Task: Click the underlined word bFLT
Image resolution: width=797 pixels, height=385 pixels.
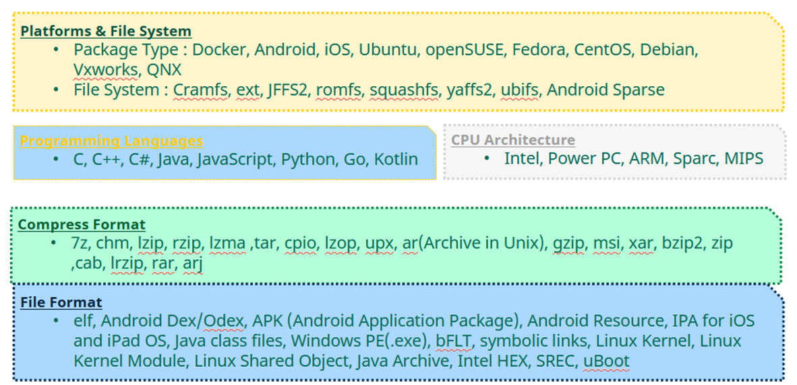Action: pos(454,341)
